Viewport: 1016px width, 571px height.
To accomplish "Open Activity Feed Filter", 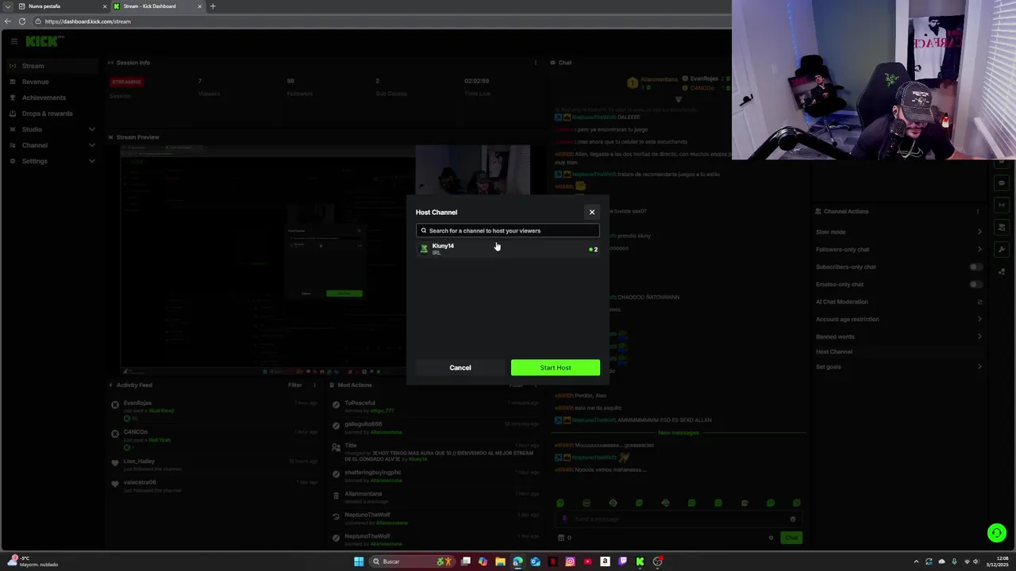I will click(295, 385).
